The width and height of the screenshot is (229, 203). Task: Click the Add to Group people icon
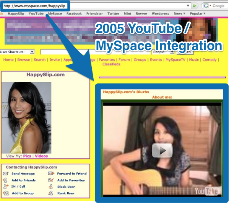pyautogui.click(x=6, y=193)
